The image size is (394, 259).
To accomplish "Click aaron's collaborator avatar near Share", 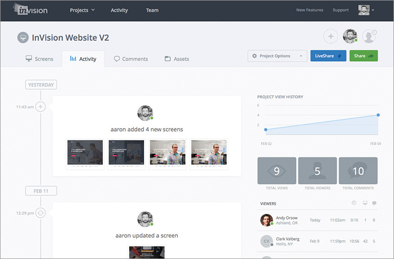I will tap(350, 36).
